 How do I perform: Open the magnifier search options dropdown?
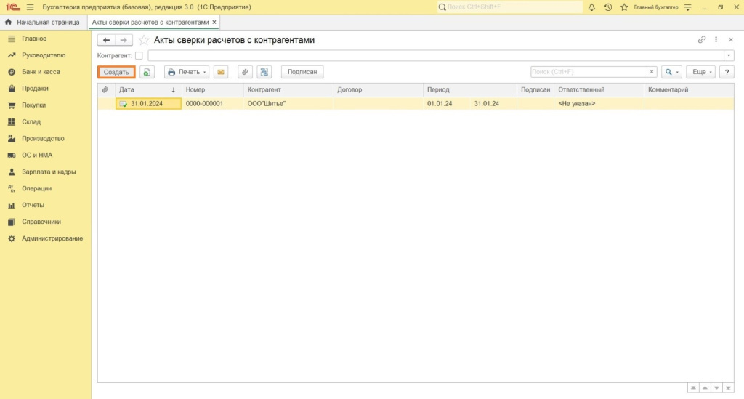click(x=671, y=72)
